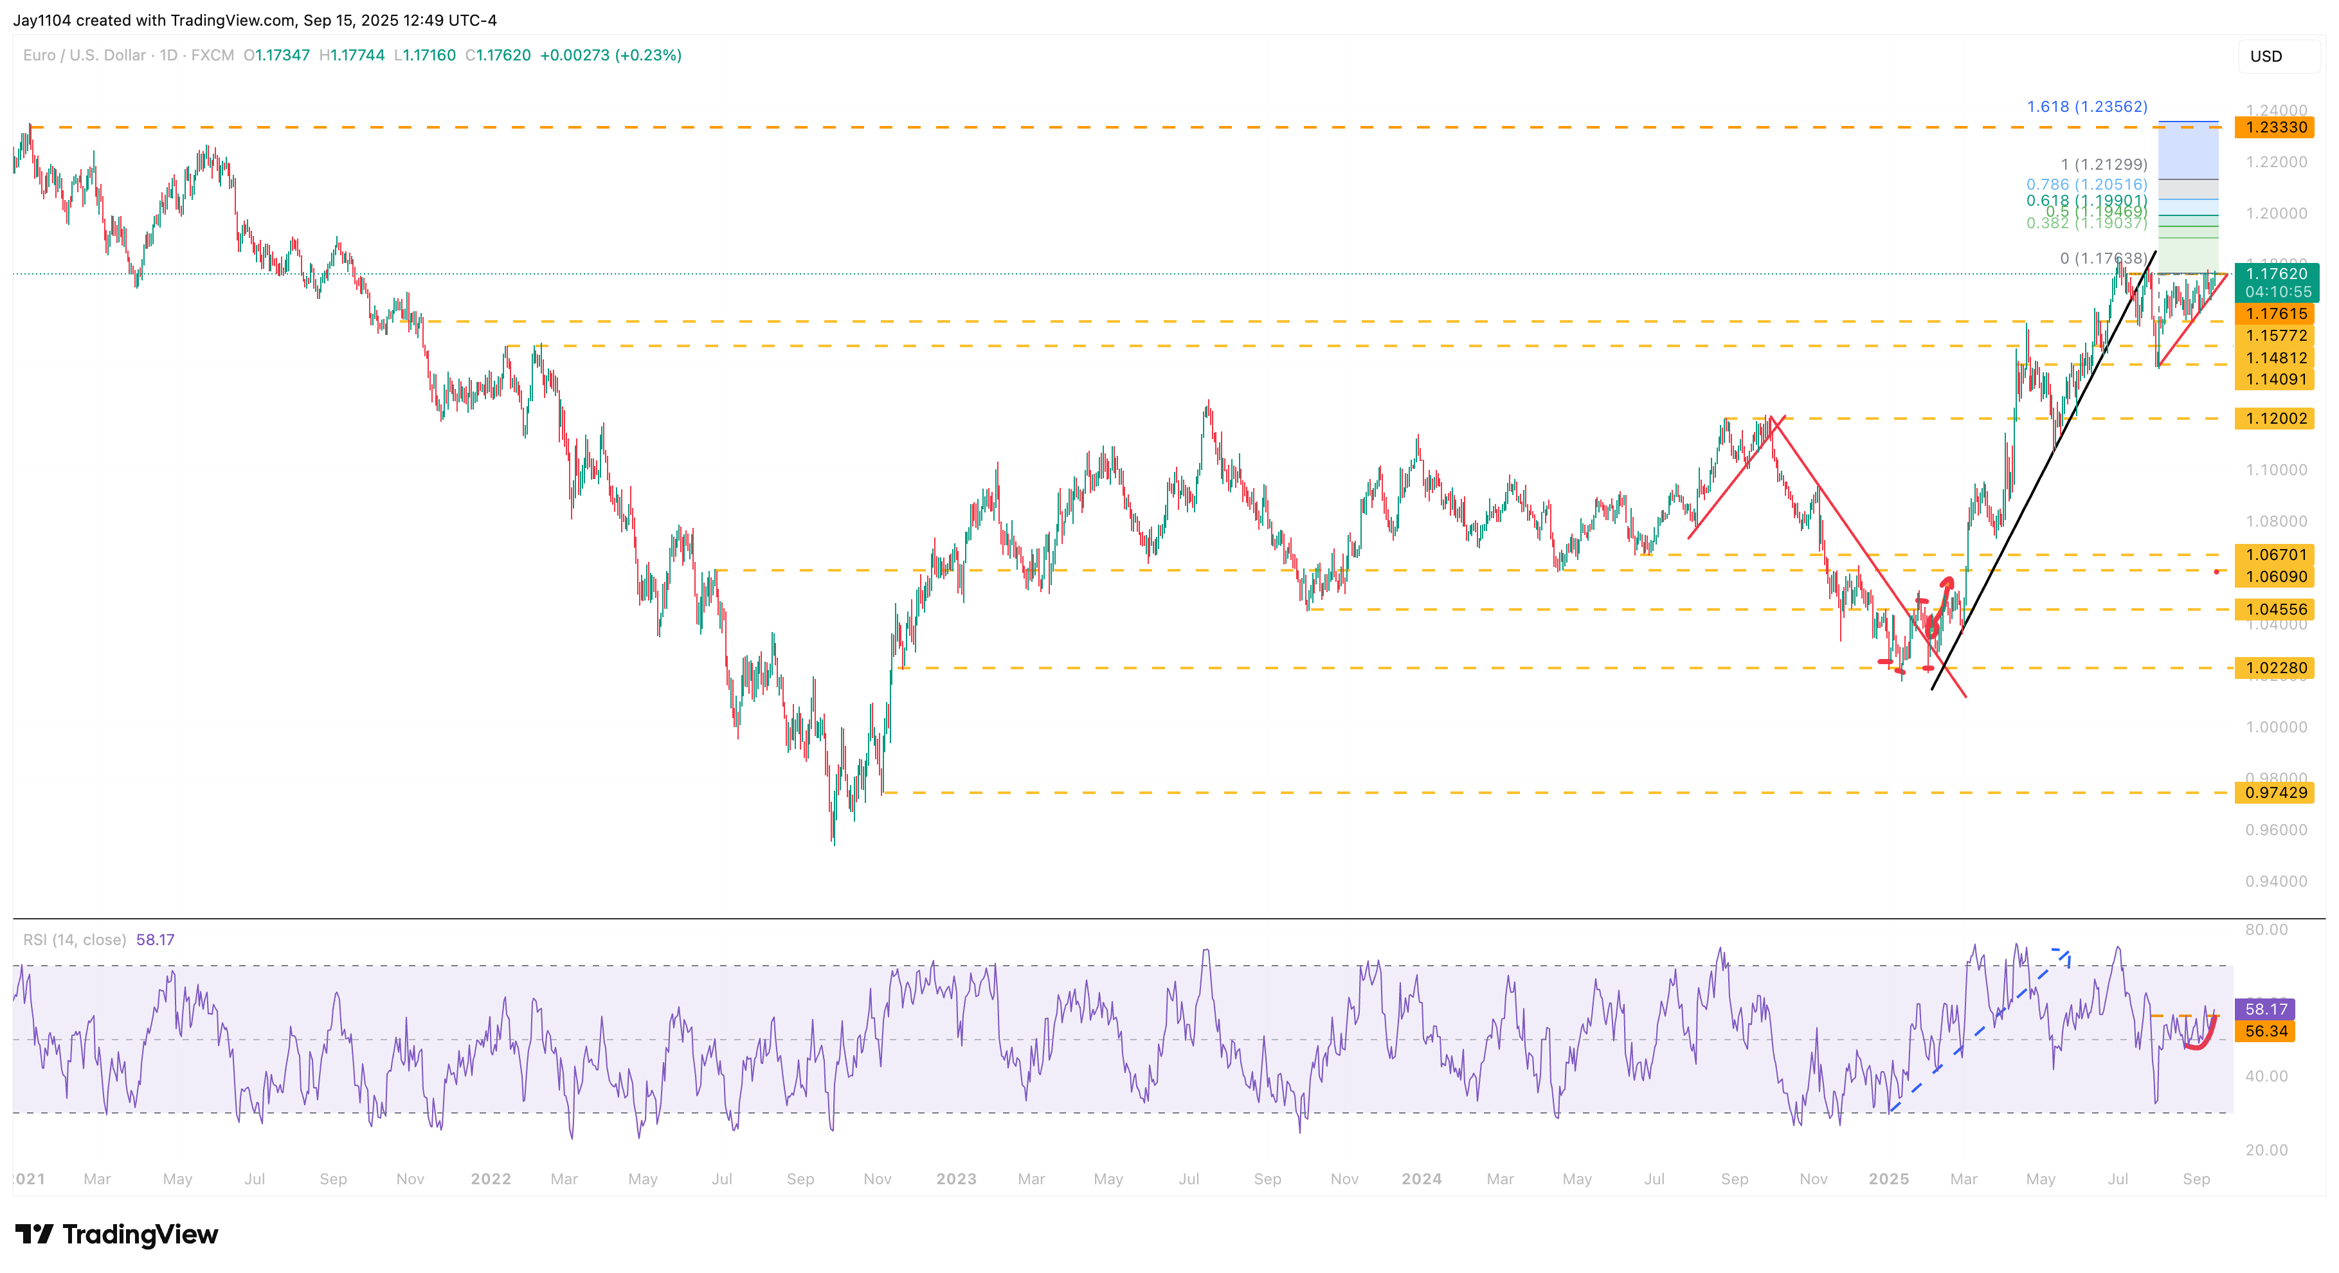Open the Euro / U.S. Dollar symbol title
Screen dimensions: 2339x1273
click(x=84, y=55)
